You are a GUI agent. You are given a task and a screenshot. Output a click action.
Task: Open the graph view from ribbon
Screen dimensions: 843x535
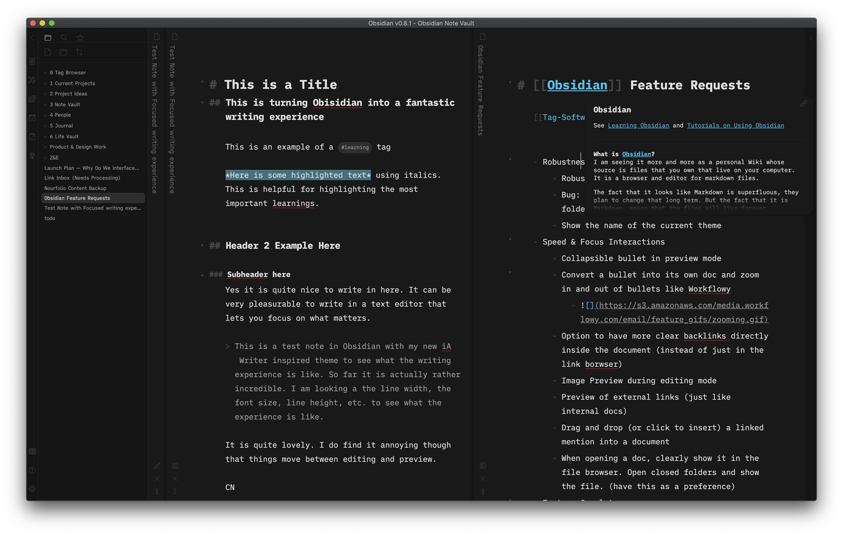(32, 80)
